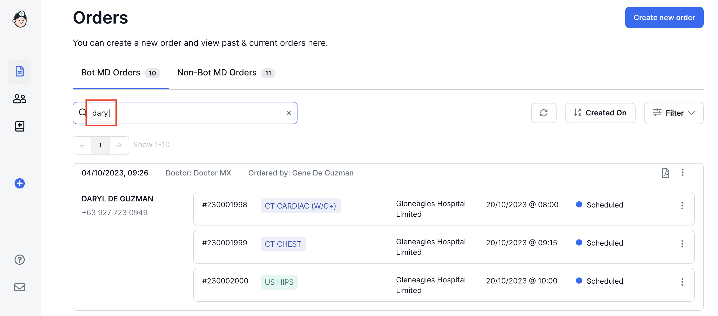Viewport: 718px width, 316px height.
Task: Open options menu for order header row
Action: [x=682, y=173]
